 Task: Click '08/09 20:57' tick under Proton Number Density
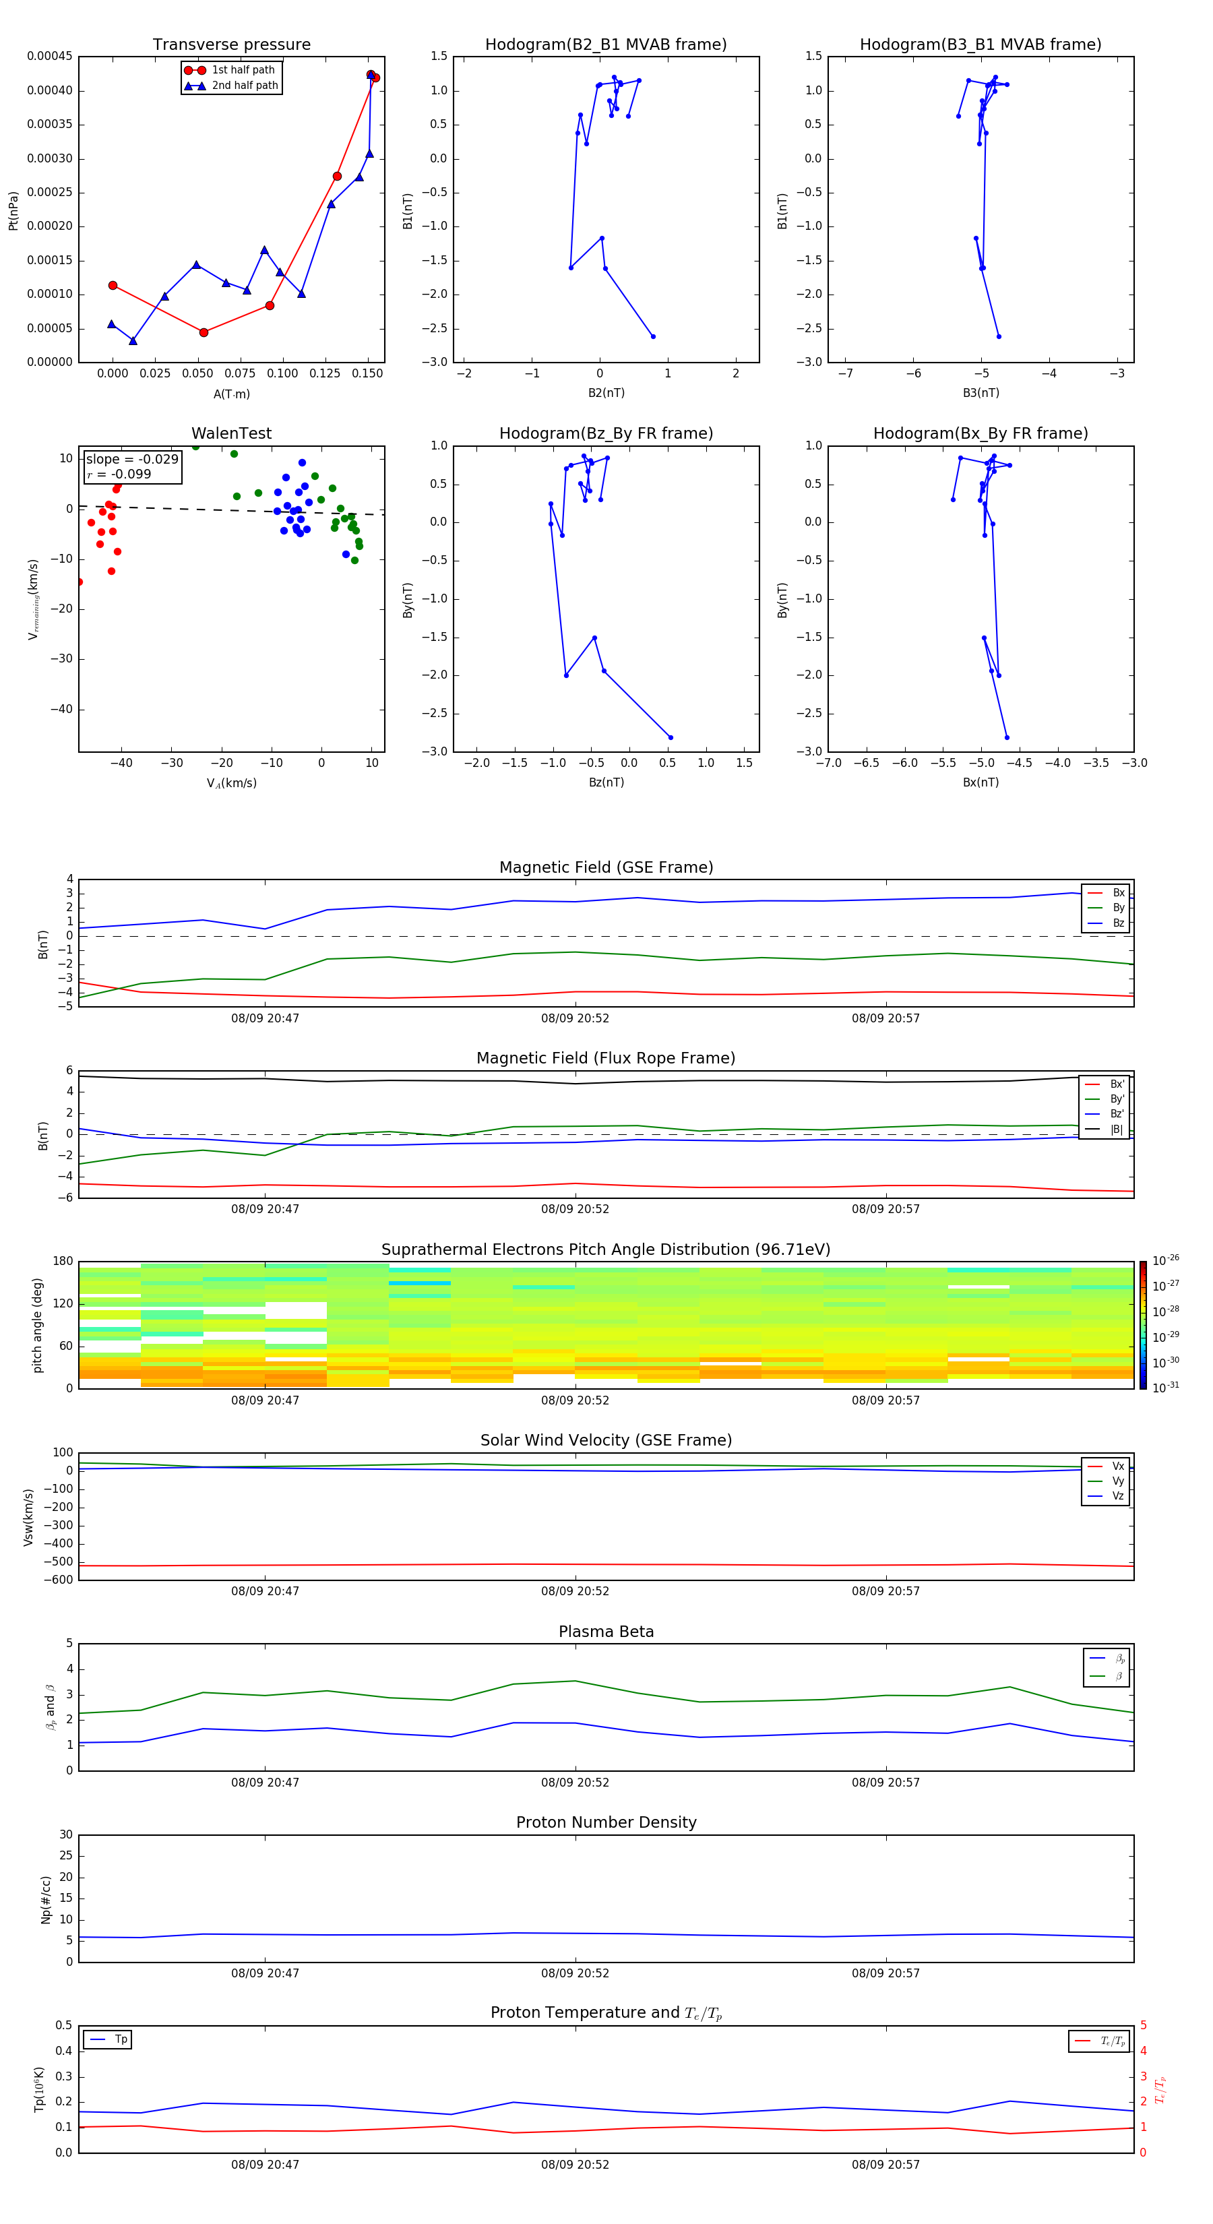pos(885,1973)
